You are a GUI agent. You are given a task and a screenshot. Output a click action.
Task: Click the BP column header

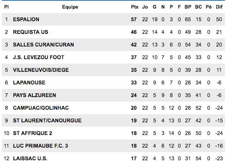[188, 7]
